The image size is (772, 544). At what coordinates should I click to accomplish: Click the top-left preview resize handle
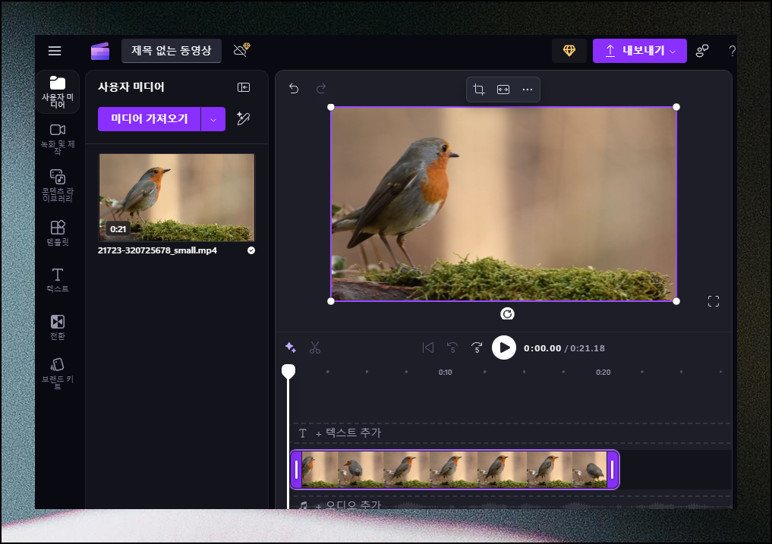coord(331,107)
